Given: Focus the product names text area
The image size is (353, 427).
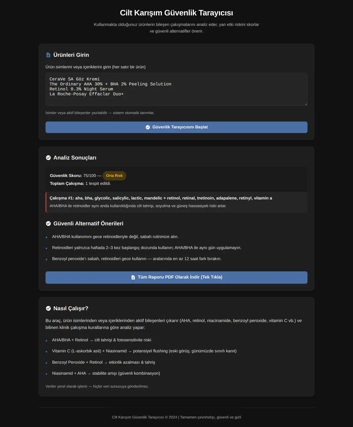Looking at the screenshot, I should 176,89.
